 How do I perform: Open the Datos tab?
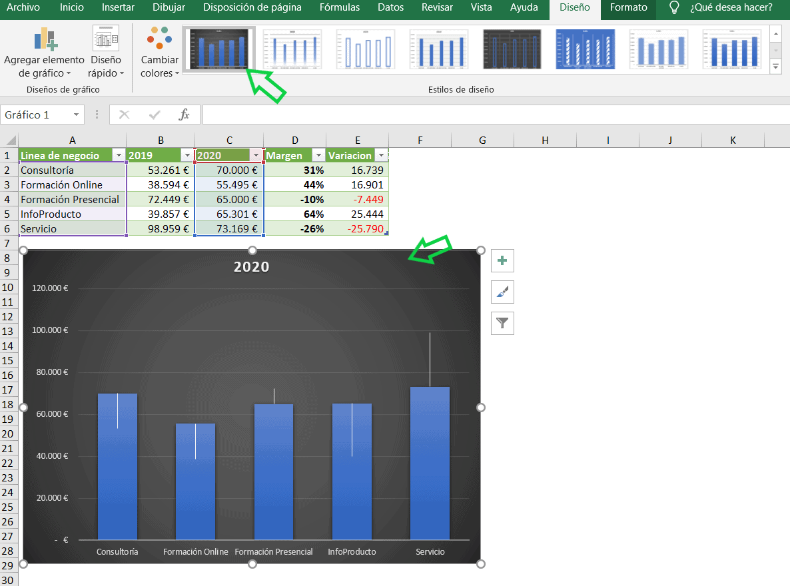[x=390, y=7]
